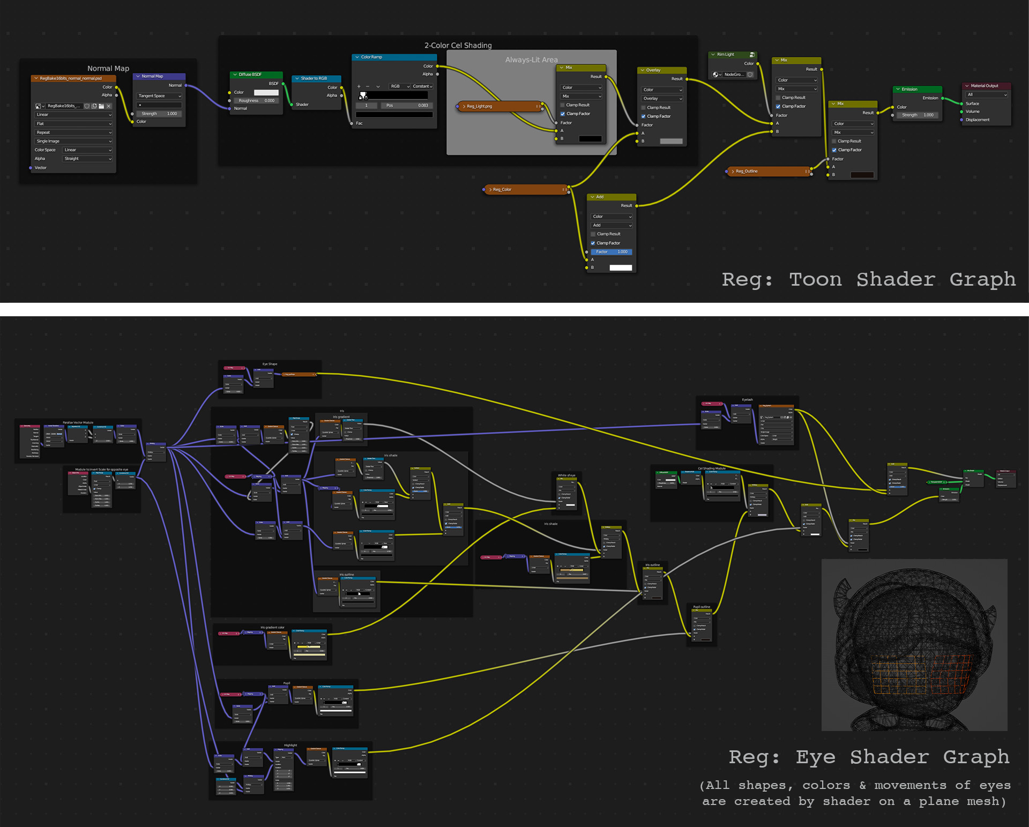Toggle fake user shield beside NodeGro... field
The image size is (1029, 827).
[x=750, y=74]
